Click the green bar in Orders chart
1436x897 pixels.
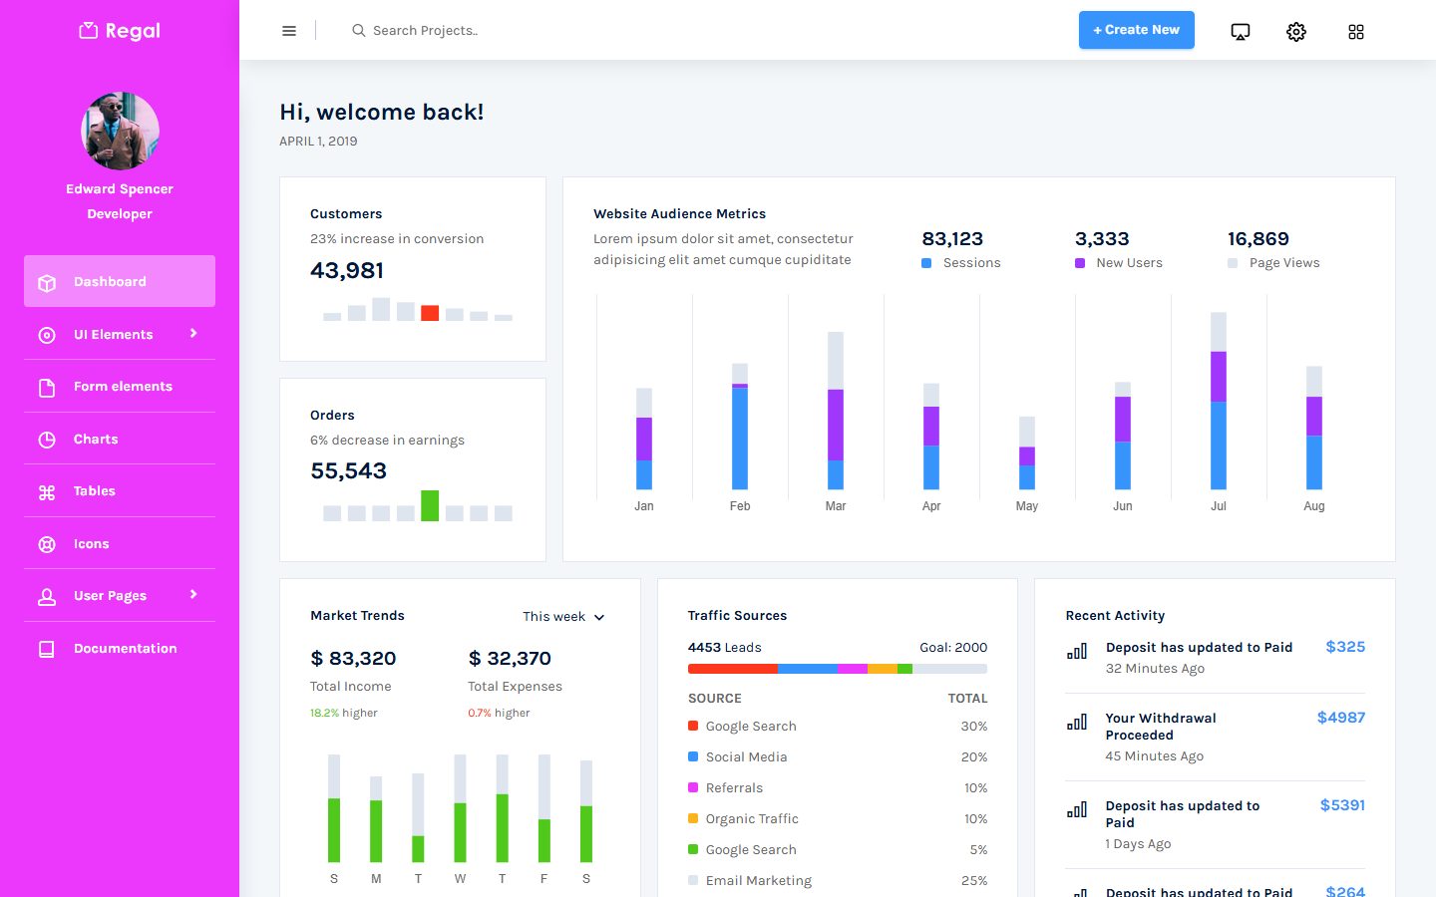[430, 505]
